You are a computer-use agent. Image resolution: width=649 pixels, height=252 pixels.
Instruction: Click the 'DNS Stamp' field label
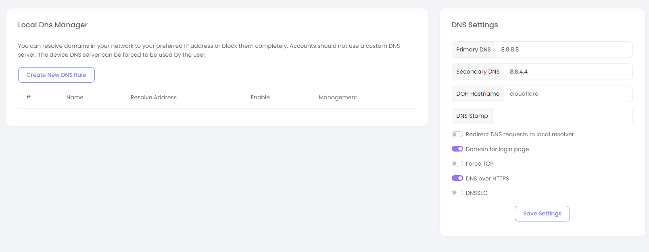click(x=472, y=116)
